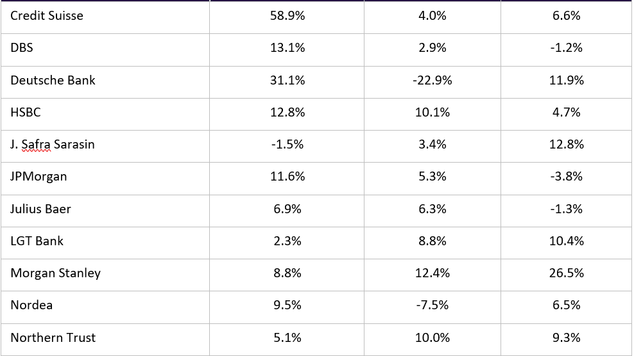Click the Northern Trust name cell
Screen dimensions: 634x356
[x=53, y=337]
